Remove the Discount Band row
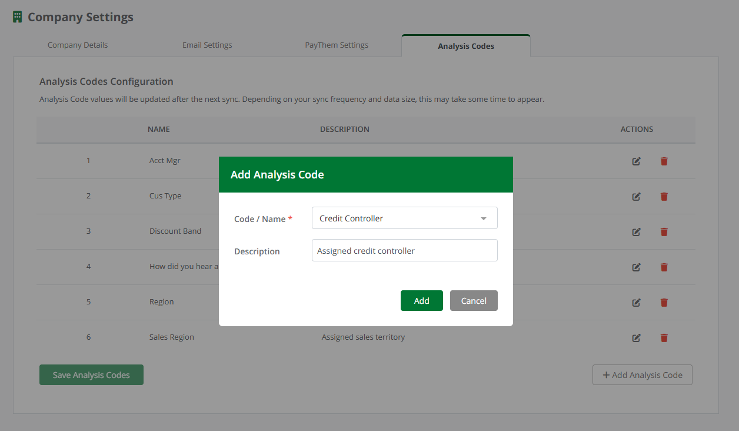 pyautogui.click(x=664, y=232)
